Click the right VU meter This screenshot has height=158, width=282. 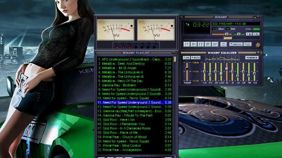click(x=156, y=30)
